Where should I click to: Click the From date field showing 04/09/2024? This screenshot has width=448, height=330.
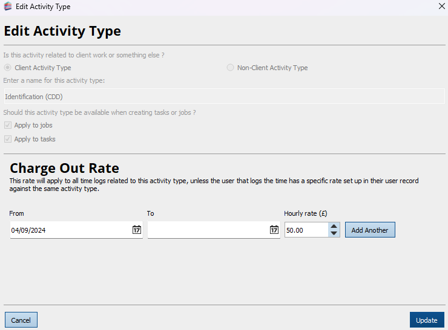[70, 230]
